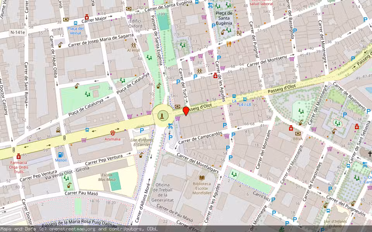The width and height of the screenshot is (372, 232).
Task: Click the N-141e road shield
Action: (18, 32)
